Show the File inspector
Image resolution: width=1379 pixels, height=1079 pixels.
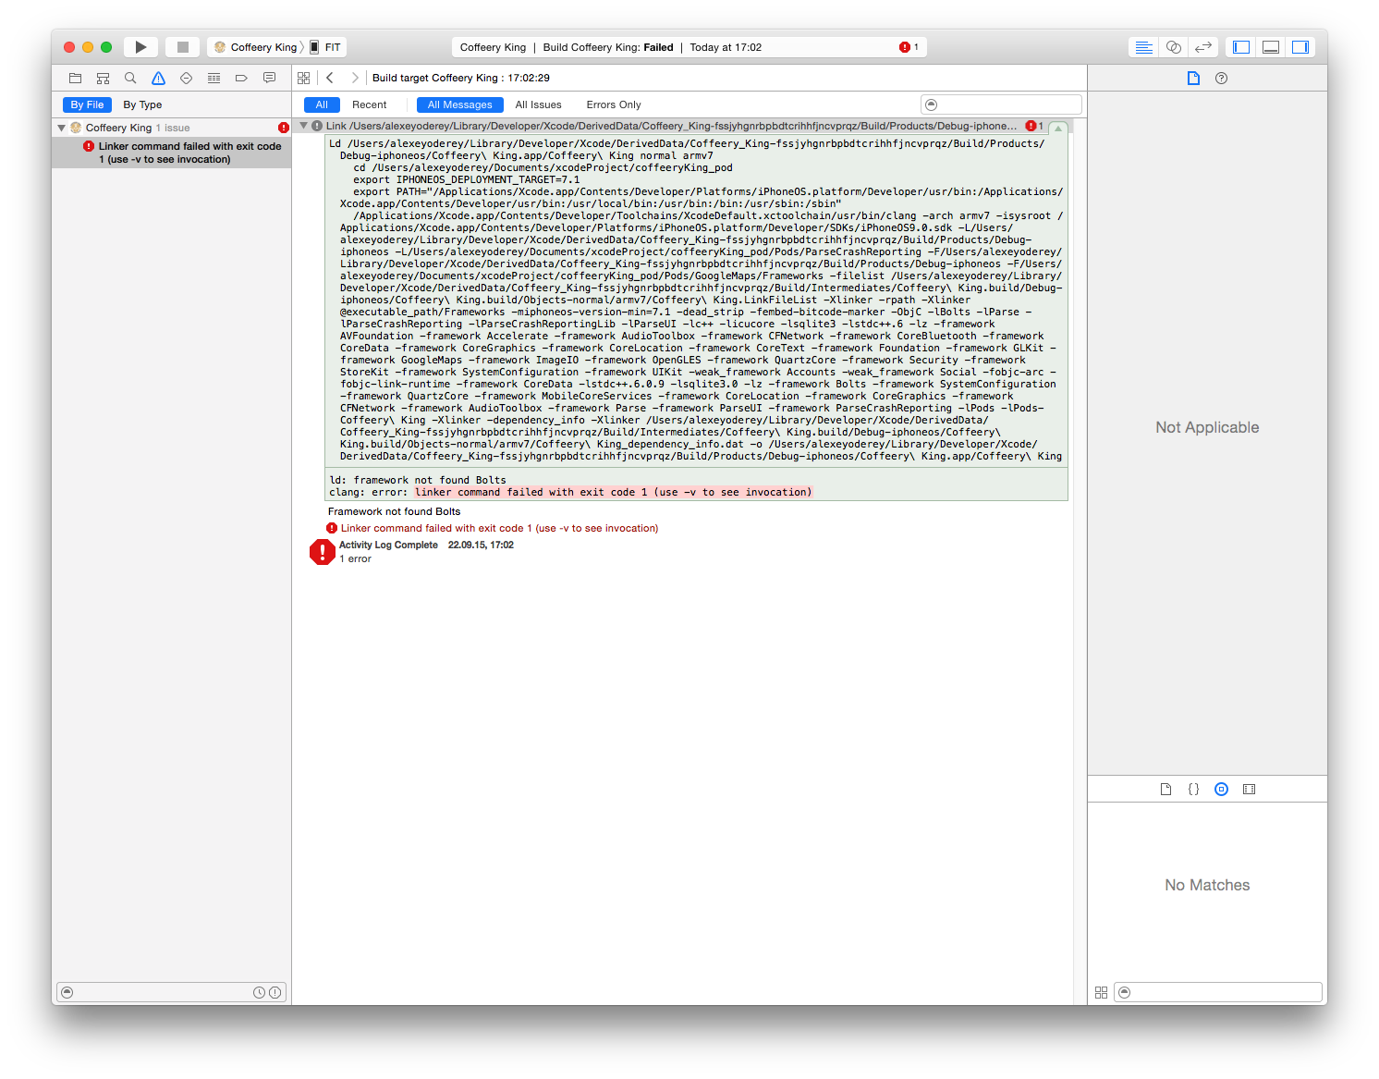pyautogui.click(x=1193, y=79)
